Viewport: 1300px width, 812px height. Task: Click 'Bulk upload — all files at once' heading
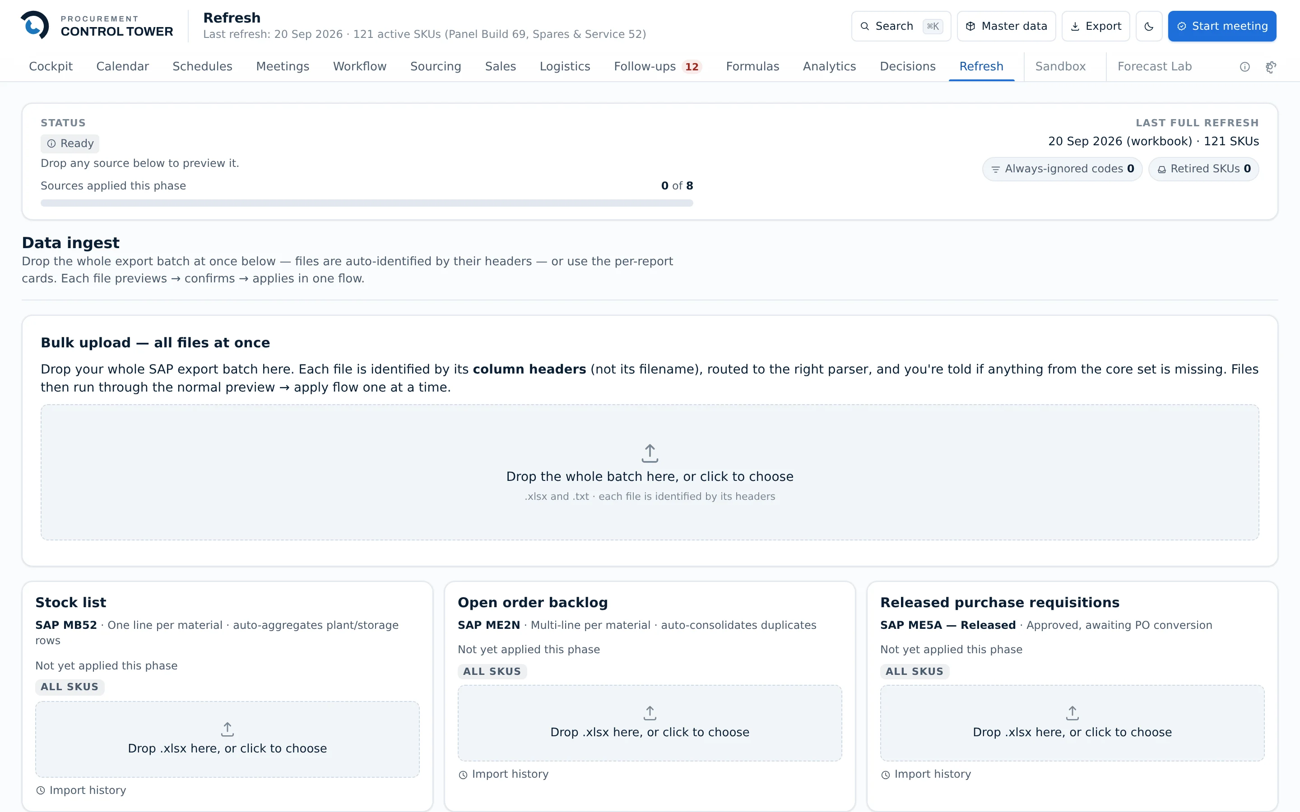(x=155, y=343)
